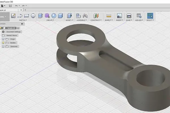Select the Box create icon
Viewport: 170px width, 113px height.
pyautogui.click(x=60, y=16)
